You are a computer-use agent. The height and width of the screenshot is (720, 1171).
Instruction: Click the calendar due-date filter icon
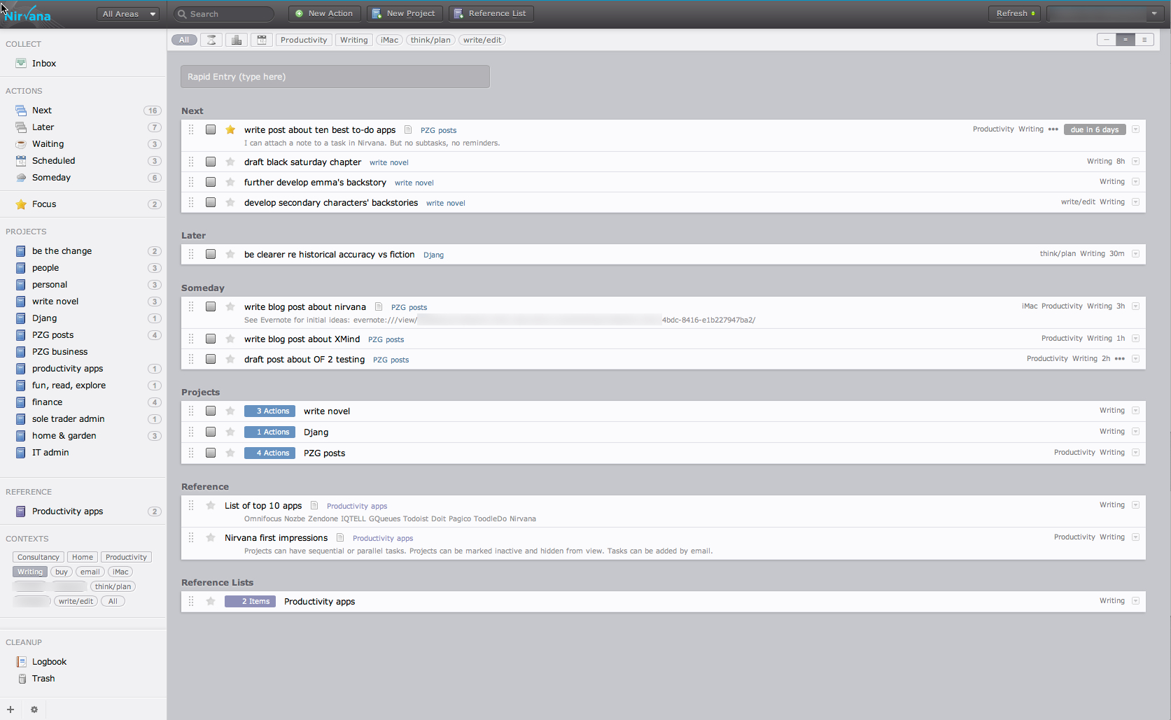pyautogui.click(x=262, y=40)
